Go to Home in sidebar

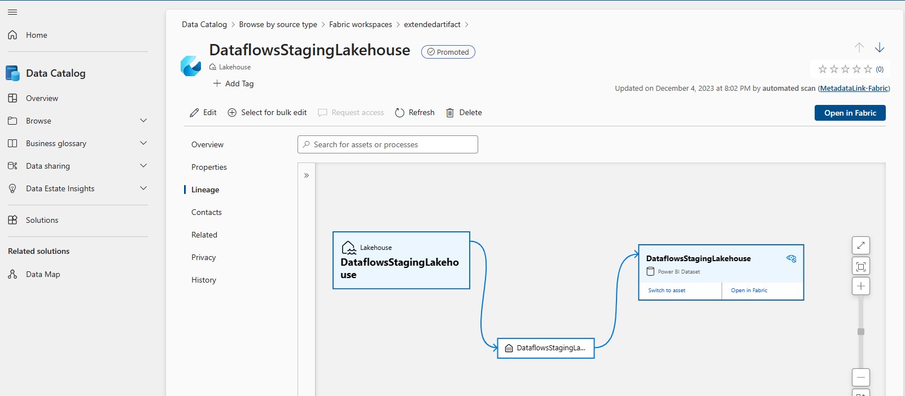36,35
